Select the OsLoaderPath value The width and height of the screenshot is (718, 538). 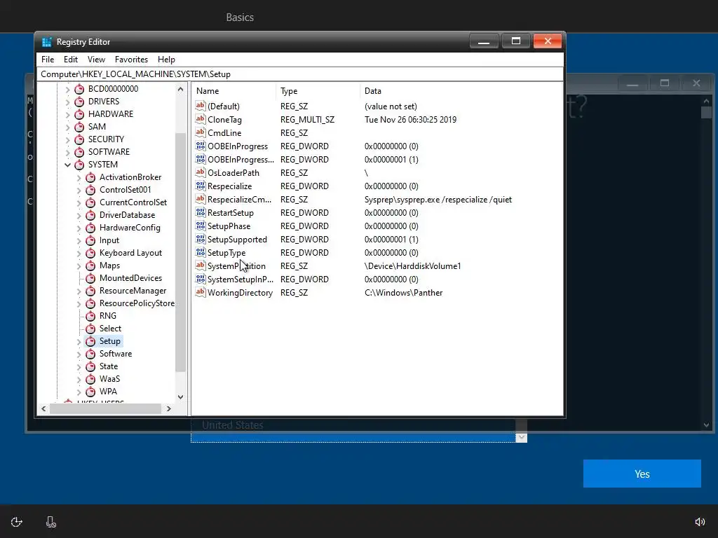pyautogui.click(x=233, y=173)
